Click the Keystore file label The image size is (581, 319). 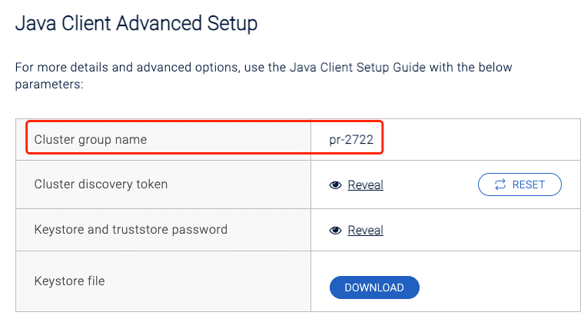[x=69, y=281]
